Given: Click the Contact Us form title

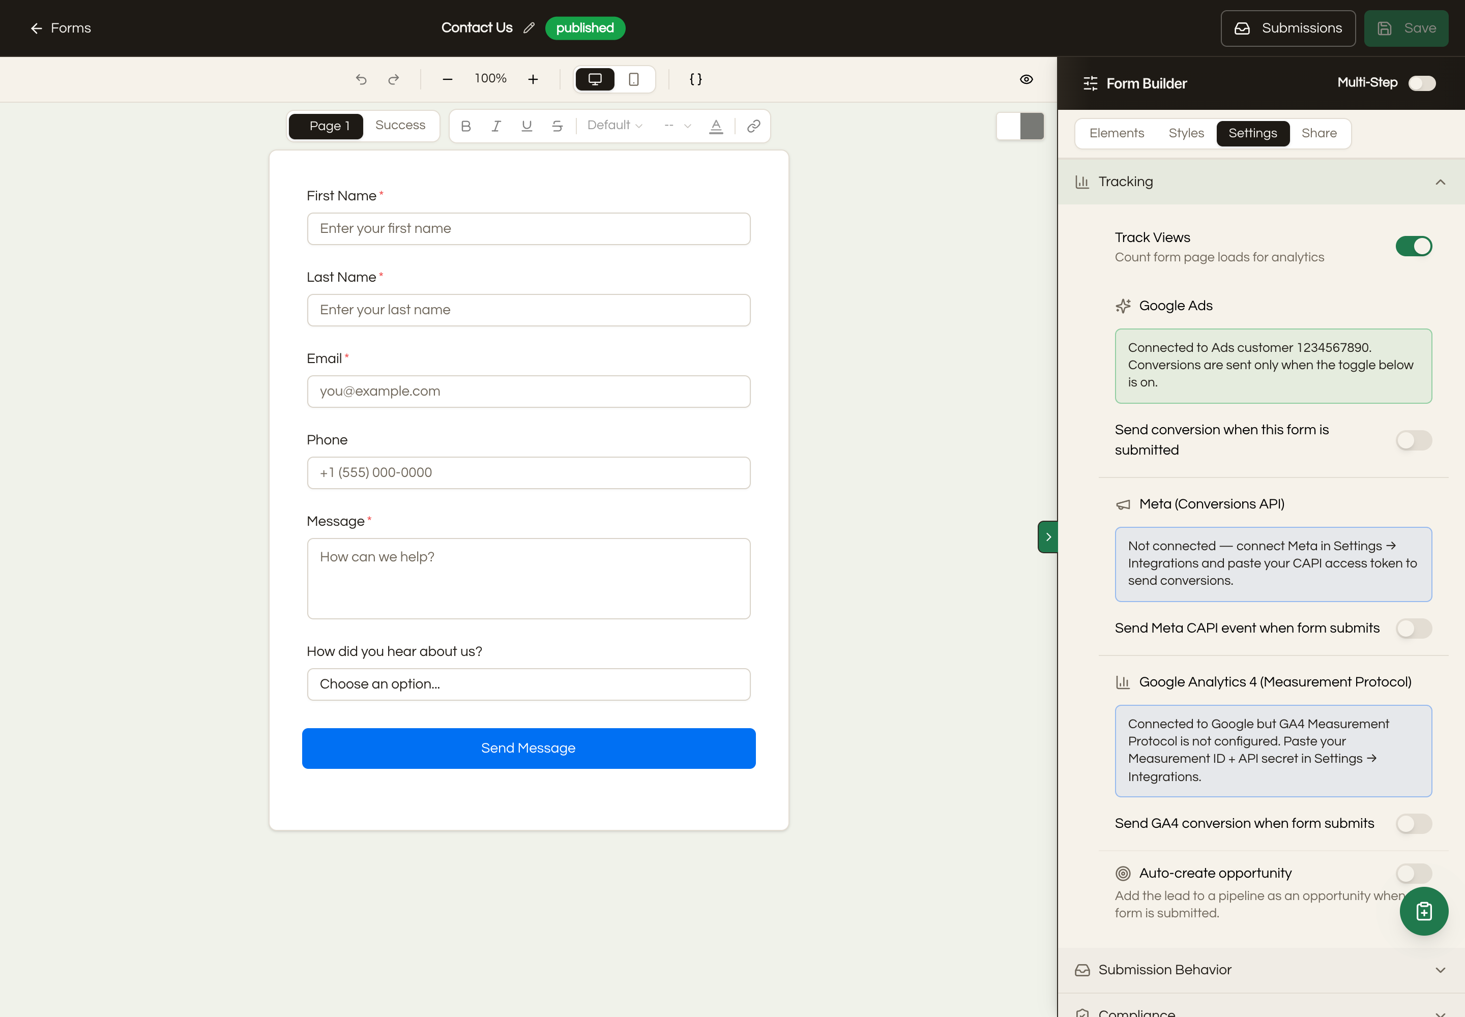Looking at the screenshot, I should [x=477, y=28].
